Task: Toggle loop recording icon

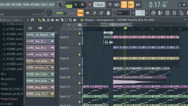Action: (x=138, y=5)
